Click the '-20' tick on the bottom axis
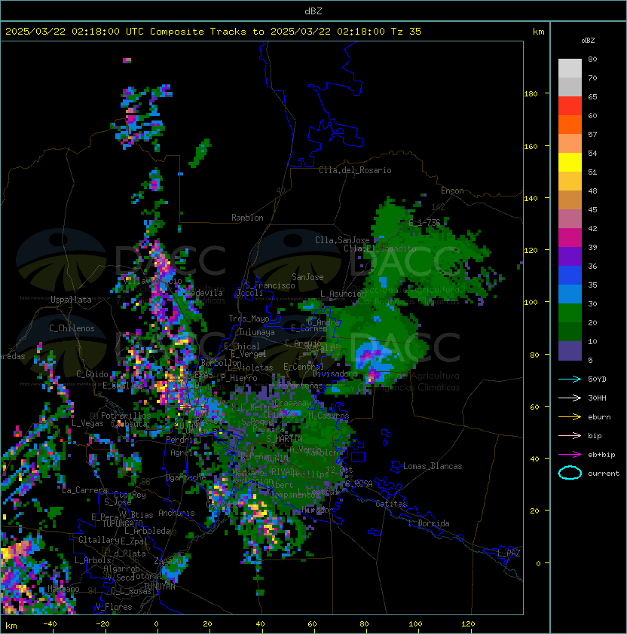 [102, 624]
